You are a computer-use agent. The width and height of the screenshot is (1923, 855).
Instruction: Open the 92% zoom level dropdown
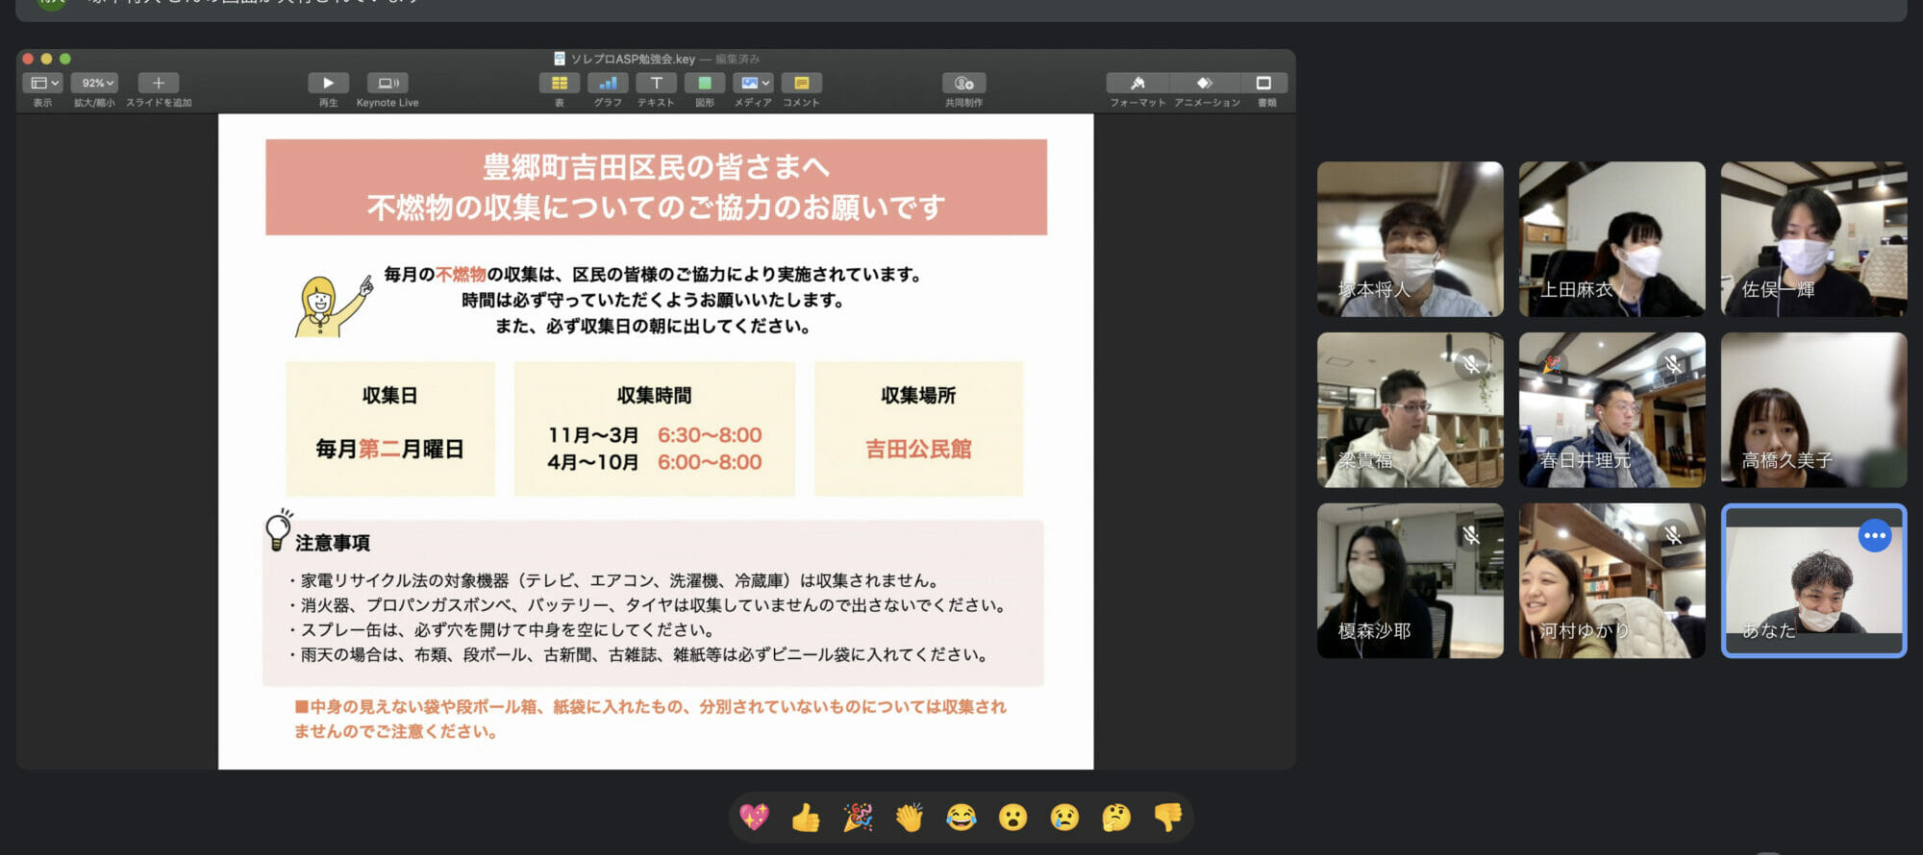pos(95,84)
